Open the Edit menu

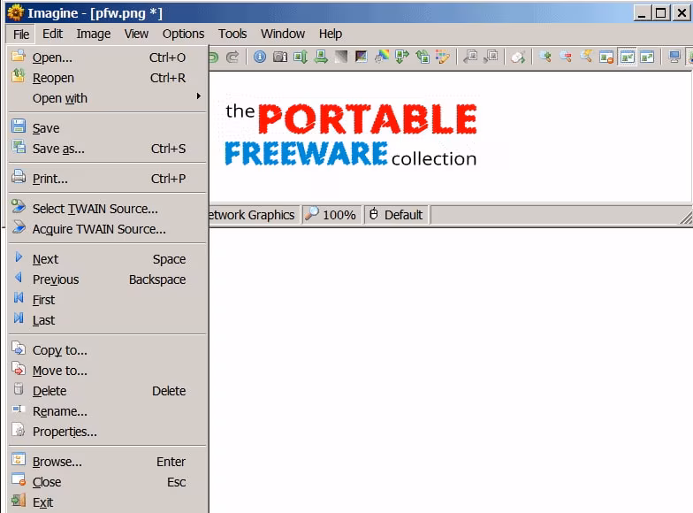tap(53, 34)
